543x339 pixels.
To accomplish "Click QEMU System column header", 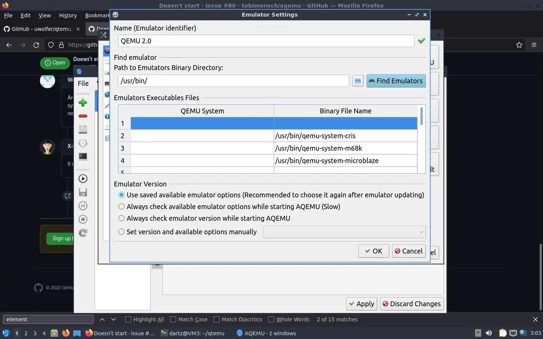I will pyautogui.click(x=202, y=111).
